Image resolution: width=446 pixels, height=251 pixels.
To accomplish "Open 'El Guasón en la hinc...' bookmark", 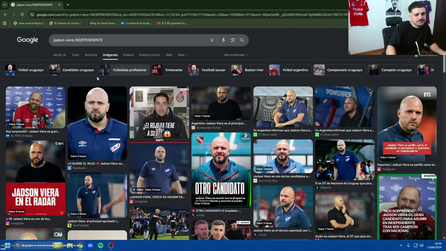I will click(65, 23).
